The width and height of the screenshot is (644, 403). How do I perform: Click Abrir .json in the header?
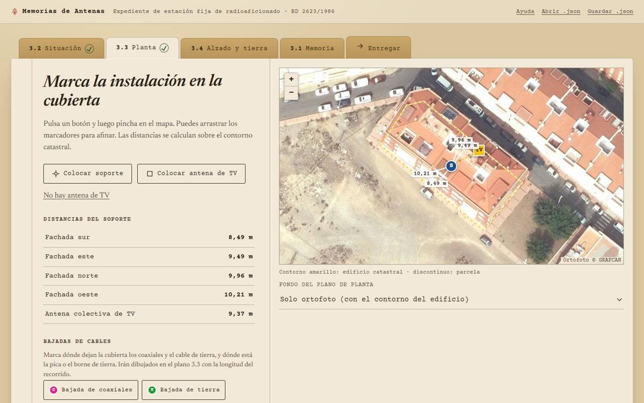(x=561, y=11)
